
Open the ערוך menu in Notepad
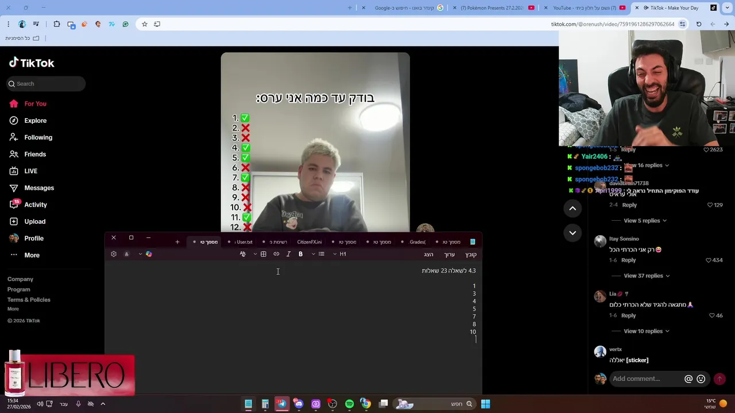pos(449,254)
